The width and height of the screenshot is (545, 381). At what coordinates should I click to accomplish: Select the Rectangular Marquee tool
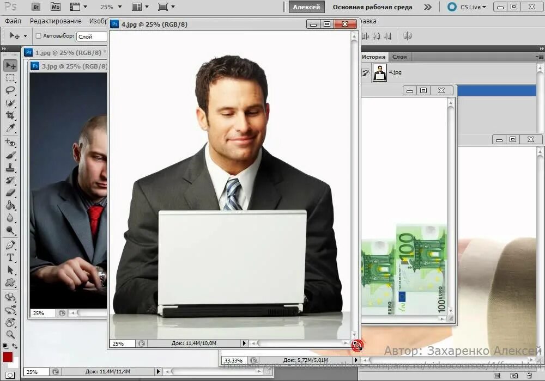[x=10, y=78]
